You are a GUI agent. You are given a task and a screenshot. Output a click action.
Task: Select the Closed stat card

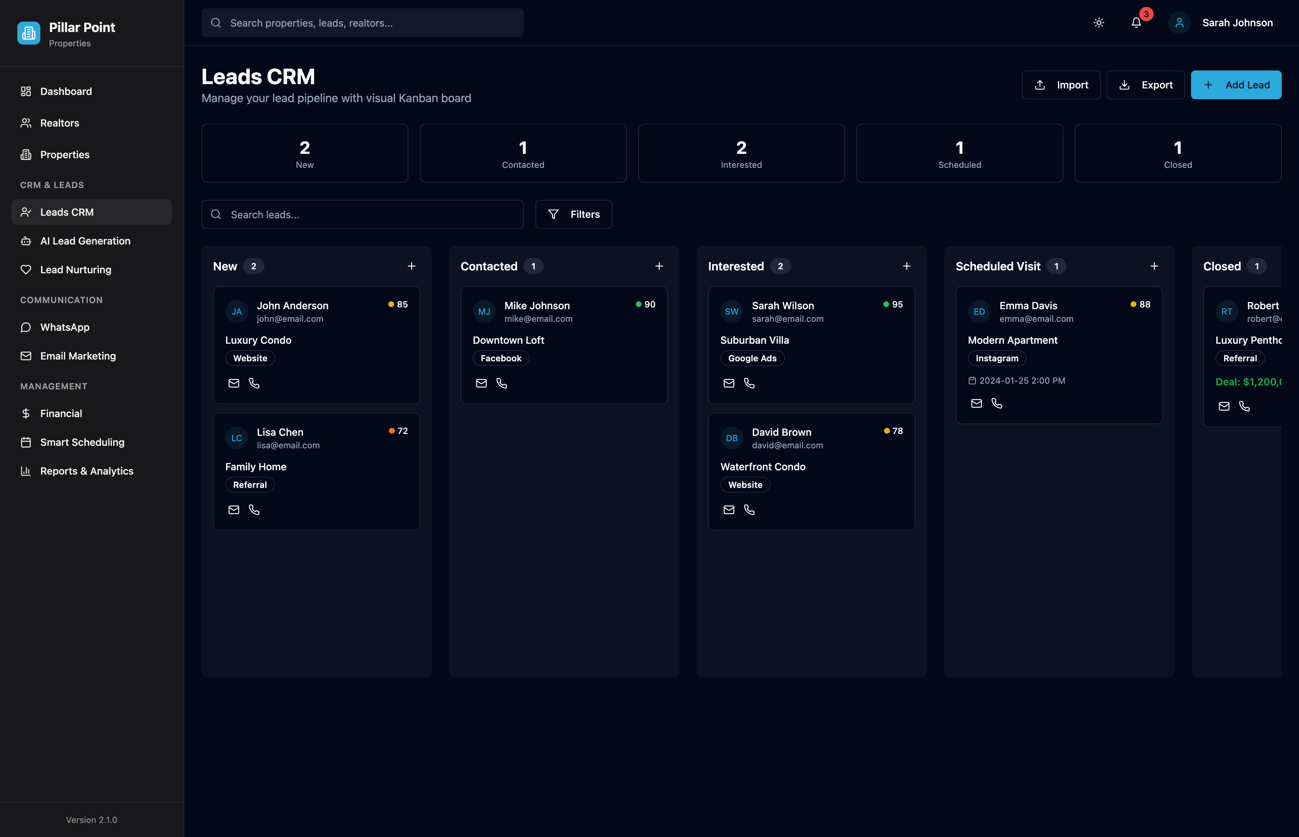pos(1178,153)
